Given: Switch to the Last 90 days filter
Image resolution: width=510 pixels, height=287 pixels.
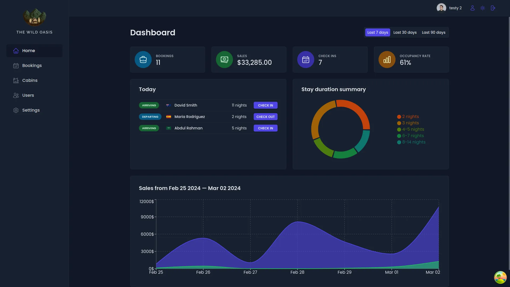Looking at the screenshot, I should pos(433,32).
